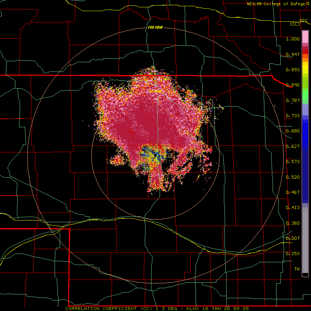This screenshot has width=311, height=311.
Task: Click the KLNX station identifier
Action: [x=193, y=309]
